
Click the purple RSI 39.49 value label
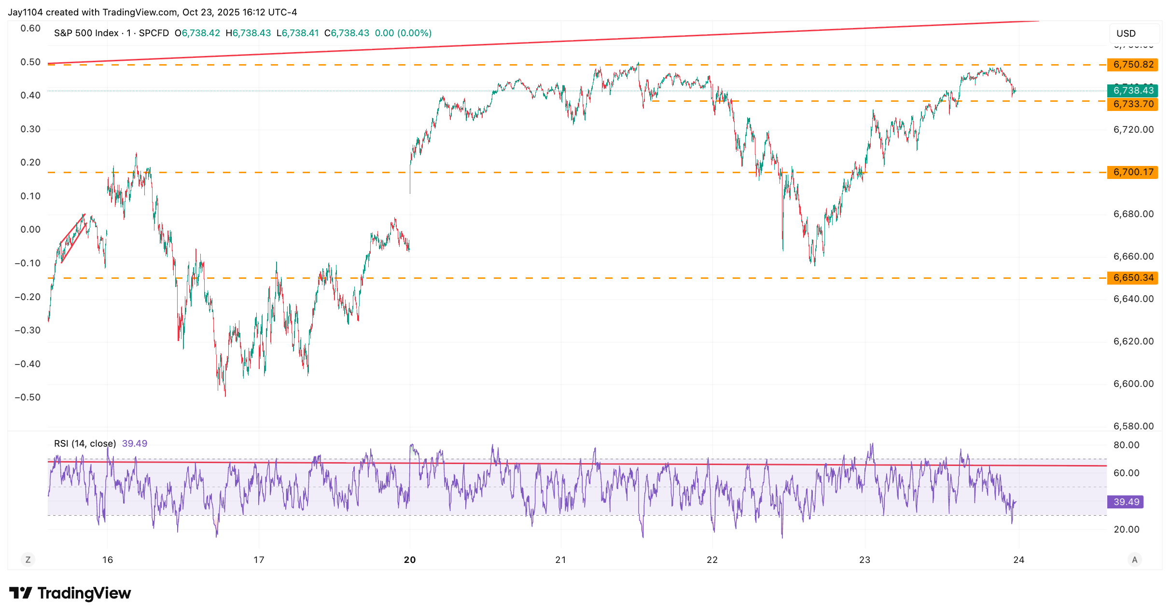1126,502
